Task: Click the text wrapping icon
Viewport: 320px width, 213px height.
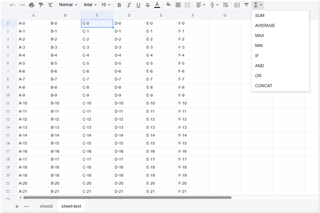Action: [225, 5]
